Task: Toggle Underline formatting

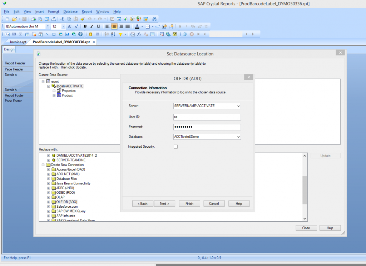Action: click(98, 26)
